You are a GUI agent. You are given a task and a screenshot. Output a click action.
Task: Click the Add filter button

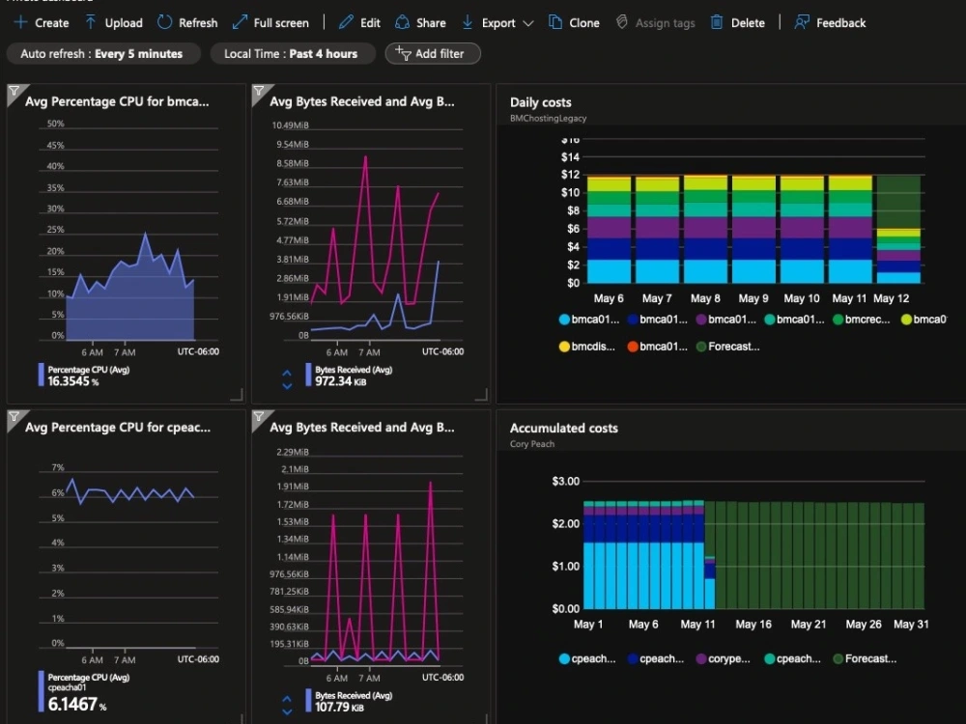coord(433,53)
